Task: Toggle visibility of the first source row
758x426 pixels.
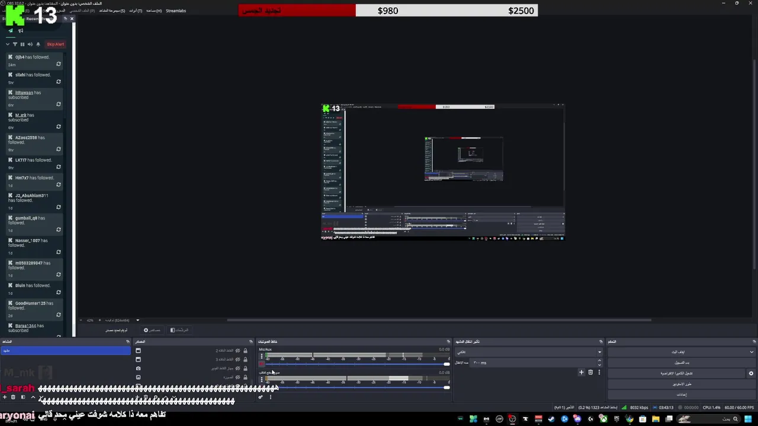Action: (x=238, y=350)
